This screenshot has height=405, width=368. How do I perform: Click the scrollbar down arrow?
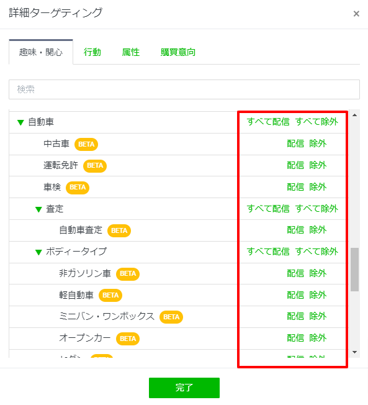click(x=354, y=352)
